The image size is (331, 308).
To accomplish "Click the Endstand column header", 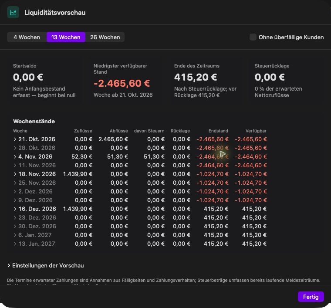I will click(x=218, y=131).
